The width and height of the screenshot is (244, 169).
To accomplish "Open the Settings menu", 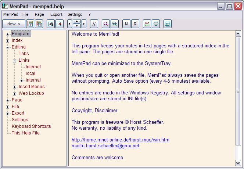I will (x=75, y=14).
